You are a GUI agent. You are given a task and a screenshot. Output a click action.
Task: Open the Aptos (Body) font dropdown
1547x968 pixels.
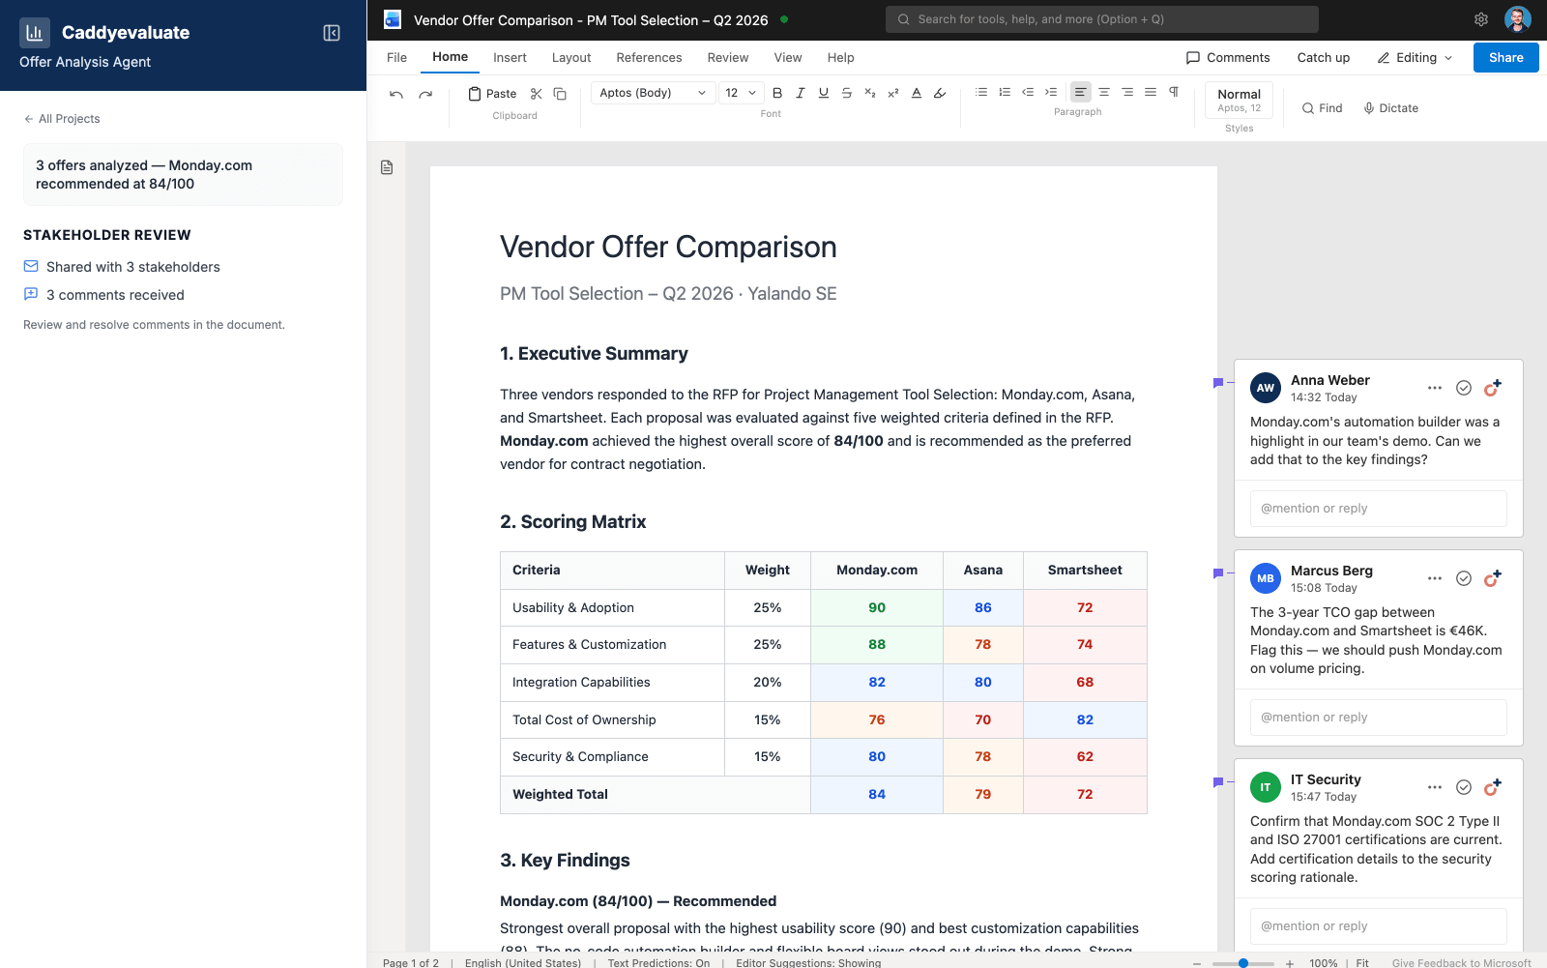click(653, 93)
